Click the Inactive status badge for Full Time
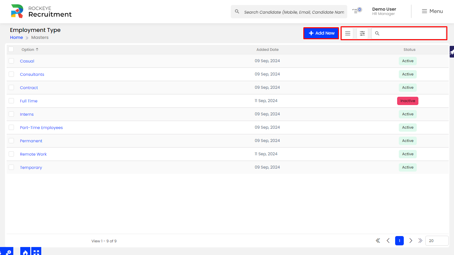 point(408,101)
